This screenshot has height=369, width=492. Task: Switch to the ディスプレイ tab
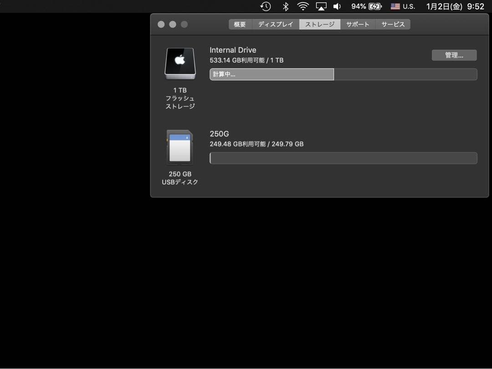pyautogui.click(x=275, y=24)
